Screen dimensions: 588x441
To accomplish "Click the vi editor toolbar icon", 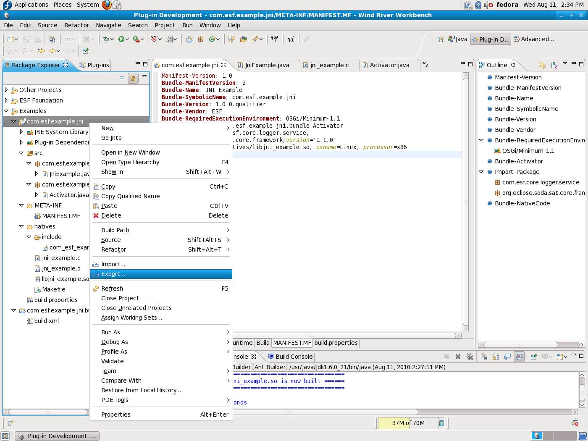I will coord(291,39).
